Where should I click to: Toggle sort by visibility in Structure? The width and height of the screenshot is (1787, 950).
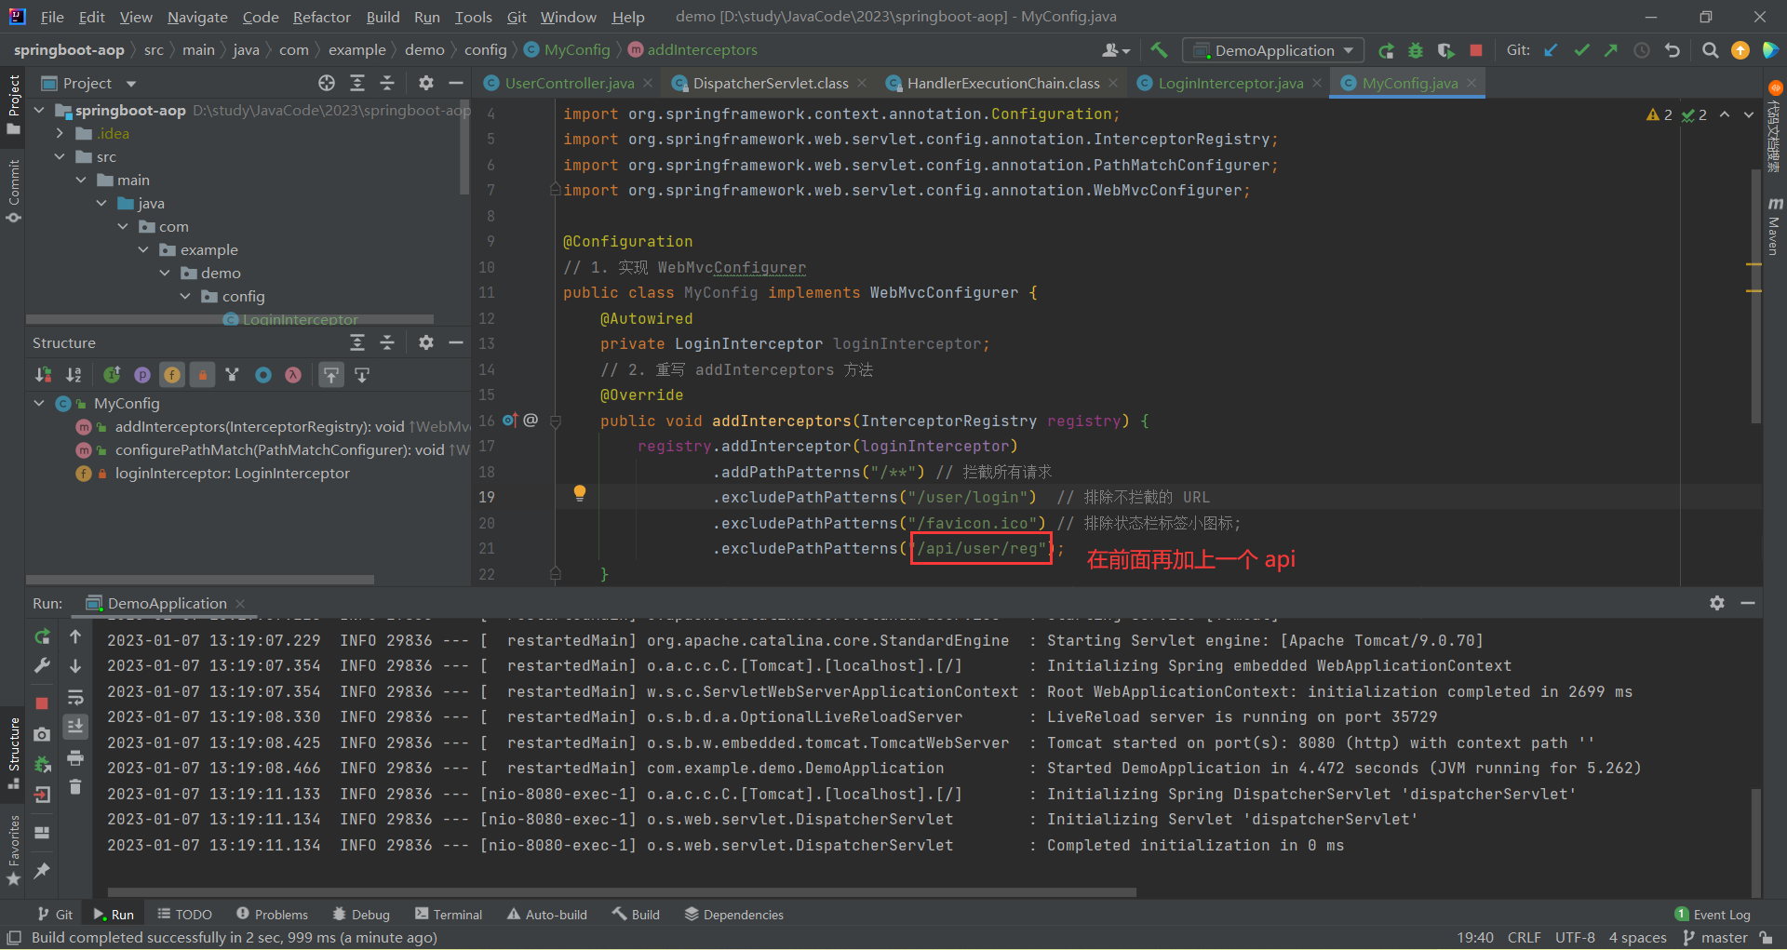point(43,375)
